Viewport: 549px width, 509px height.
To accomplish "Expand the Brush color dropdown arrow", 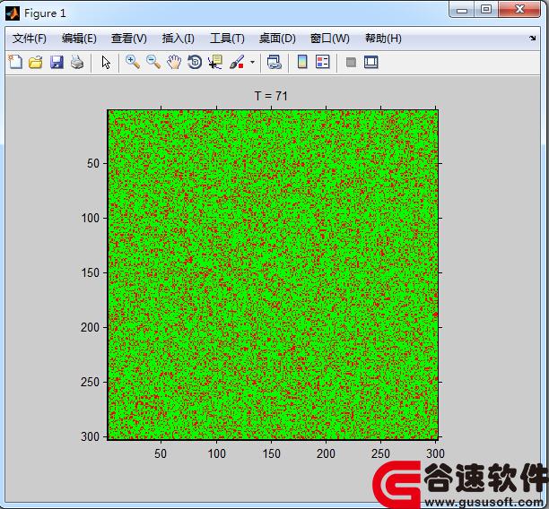I will pyautogui.click(x=252, y=62).
